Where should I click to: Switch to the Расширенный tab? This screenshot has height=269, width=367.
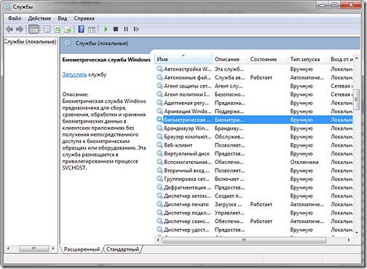pos(82,249)
